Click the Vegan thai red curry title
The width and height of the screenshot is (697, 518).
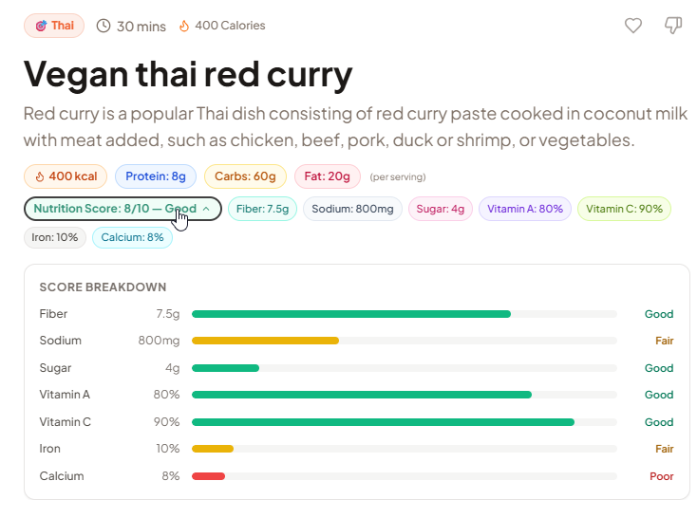tap(188, 73)
